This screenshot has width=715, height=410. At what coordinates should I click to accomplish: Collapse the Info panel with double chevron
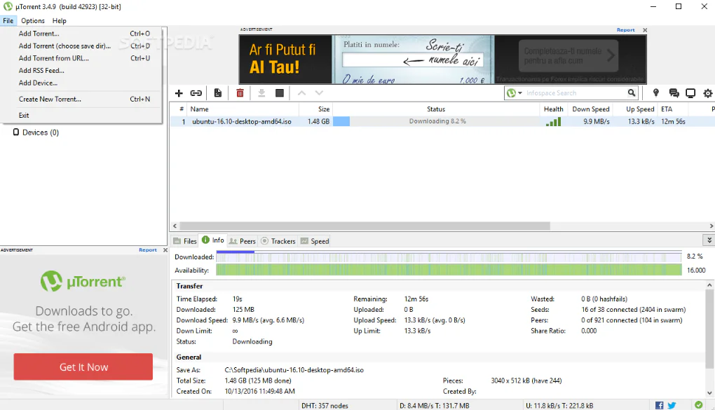click(x=709, y=240)
